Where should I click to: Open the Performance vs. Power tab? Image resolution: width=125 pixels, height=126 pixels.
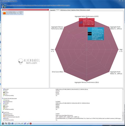[x=65, y=10]
